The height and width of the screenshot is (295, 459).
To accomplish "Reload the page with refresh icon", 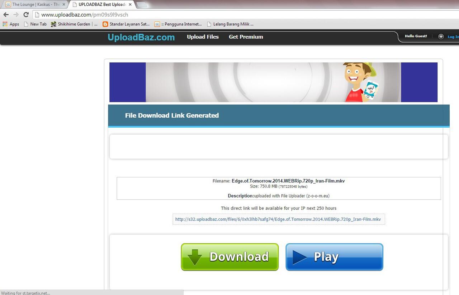I will [x=26, y=15].
